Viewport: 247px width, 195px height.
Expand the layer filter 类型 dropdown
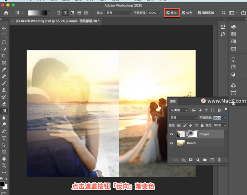179,110
